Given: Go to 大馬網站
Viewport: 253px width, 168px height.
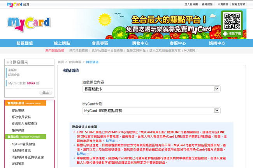Looking at the screenshot, I should (x=223, y=4).
